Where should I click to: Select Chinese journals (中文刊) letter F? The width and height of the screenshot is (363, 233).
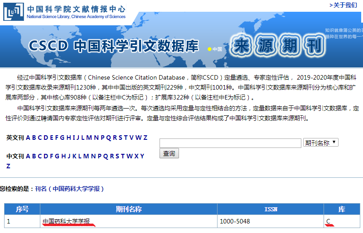(x=52, y=156)
